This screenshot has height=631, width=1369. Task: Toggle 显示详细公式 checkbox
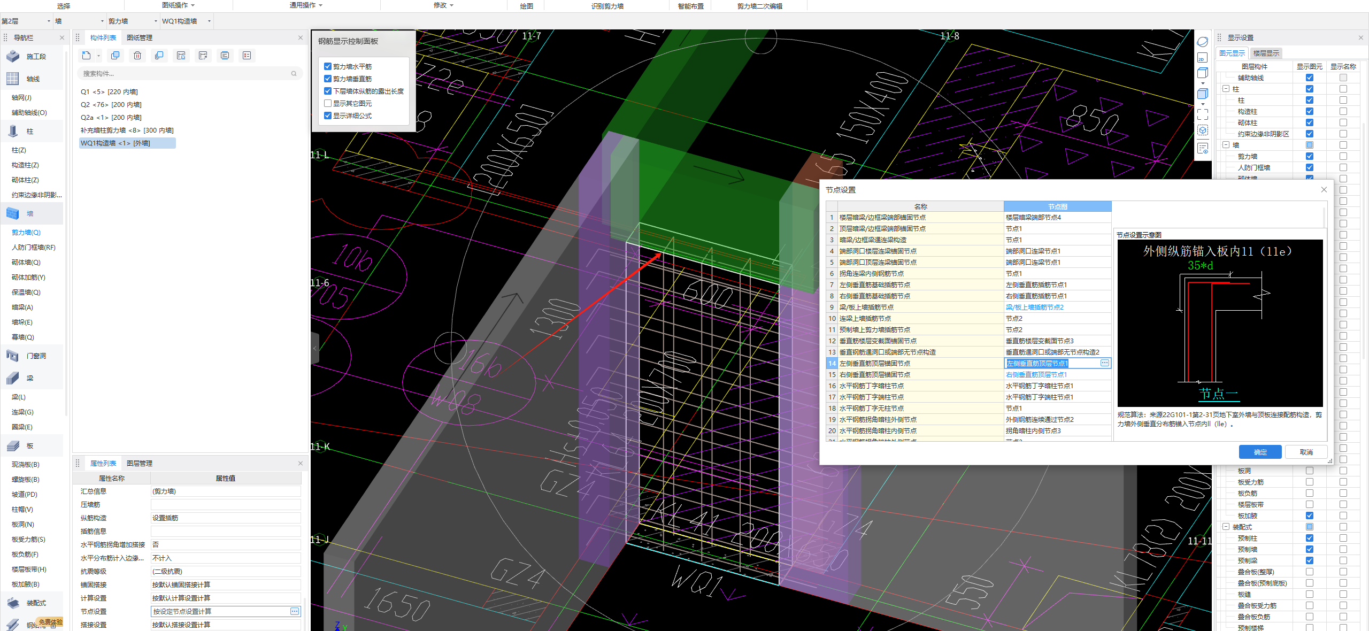[x=328, y=116]
